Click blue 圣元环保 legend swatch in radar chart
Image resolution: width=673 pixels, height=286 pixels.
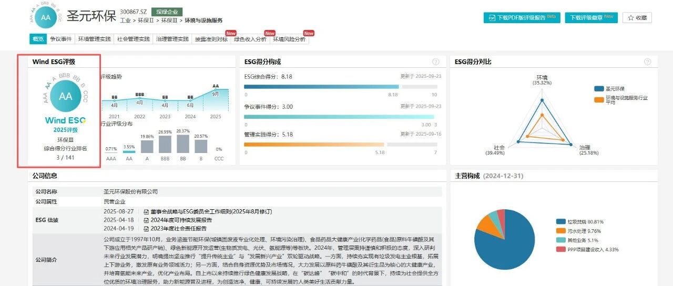[x=599, y=89]
